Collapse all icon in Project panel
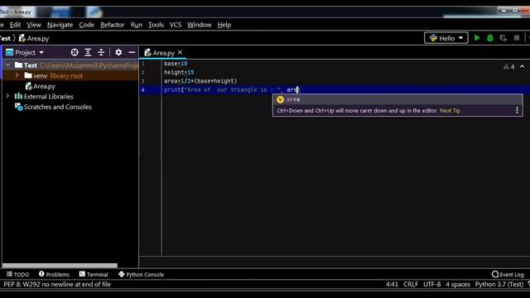This screenshot has width=530, height=298. click(x=101, y=52)
